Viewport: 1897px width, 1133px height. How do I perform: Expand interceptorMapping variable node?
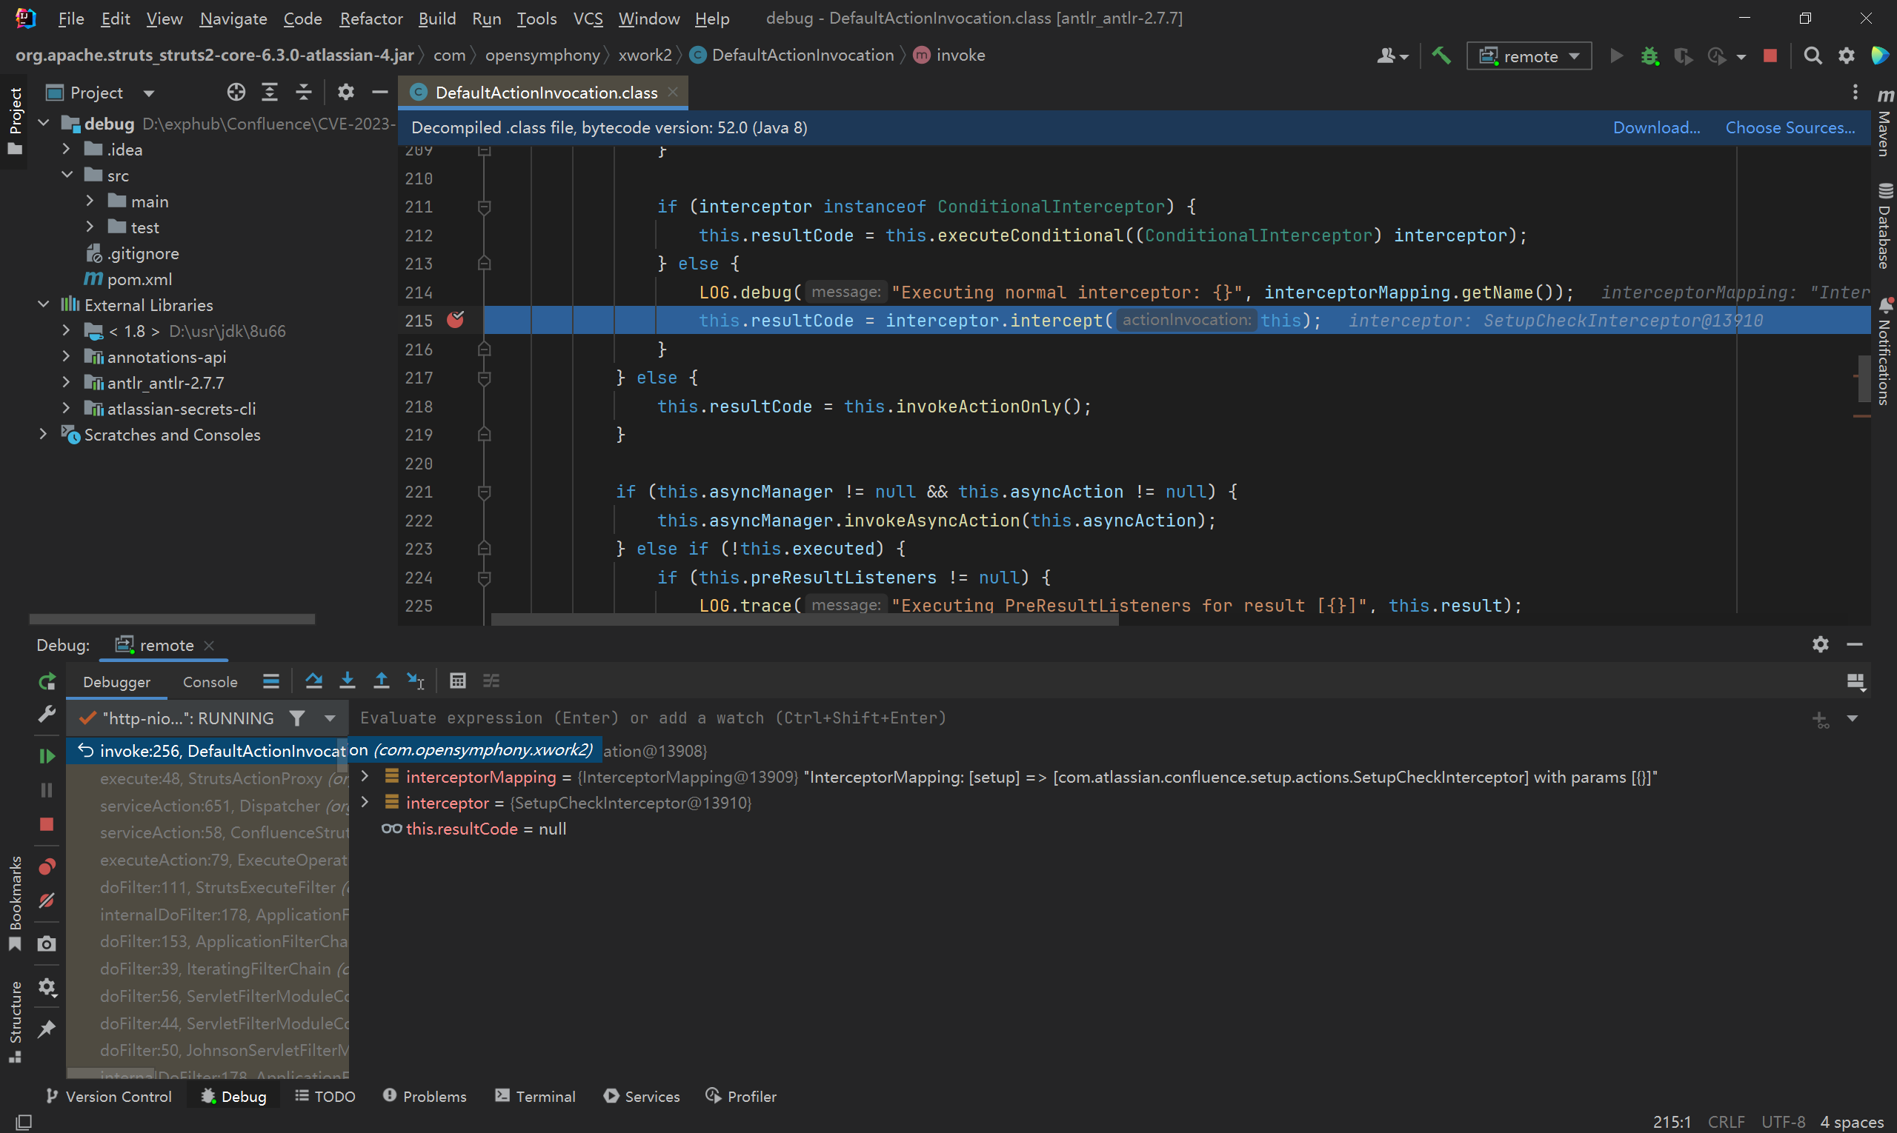coord(365,777)
